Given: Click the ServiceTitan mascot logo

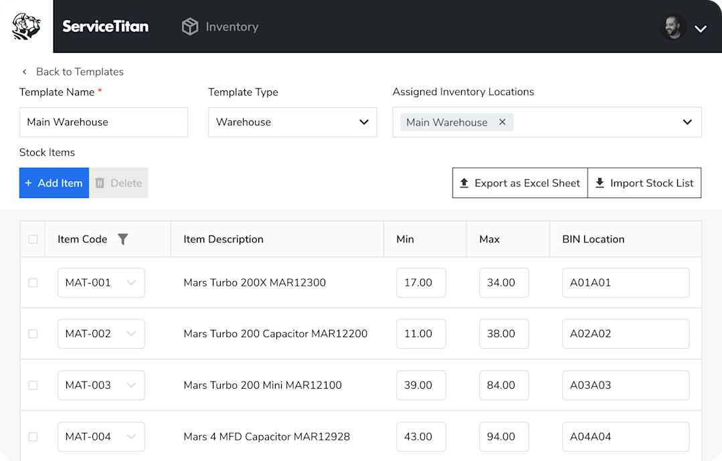Looking at the screenshot, I should (x=26, y=26).
